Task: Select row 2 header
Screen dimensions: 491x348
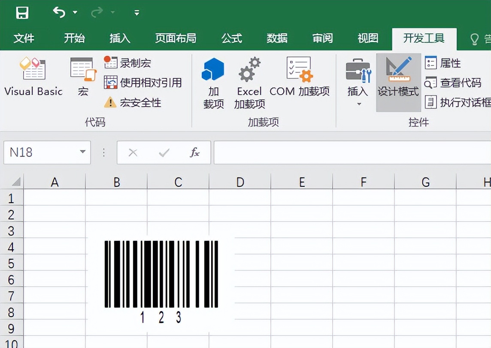Action: pyautogui.click(x=11, y=214)
